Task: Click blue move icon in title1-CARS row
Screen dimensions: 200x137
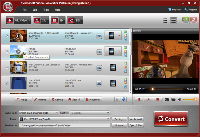Action: pyautogui.click(x=125, y=86)
